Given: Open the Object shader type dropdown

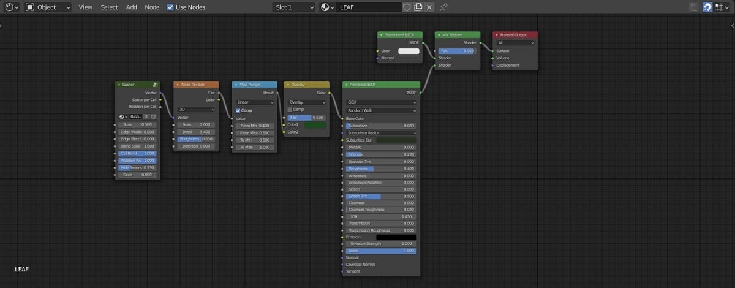Looking at the screenshot, I should pyautogui.click(x=48, y=7).
